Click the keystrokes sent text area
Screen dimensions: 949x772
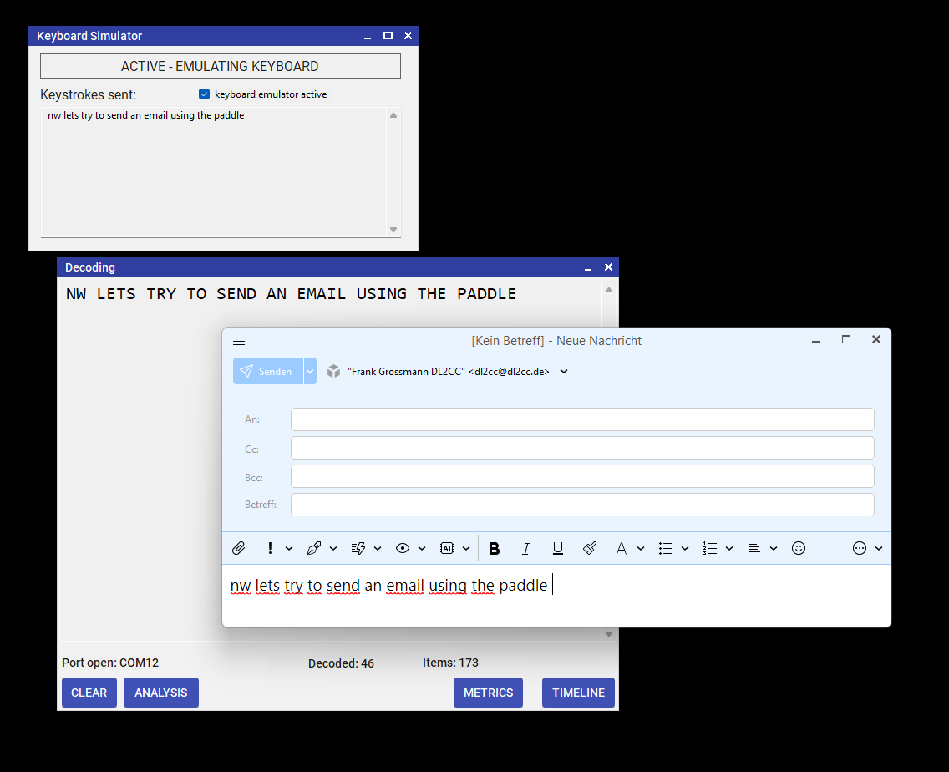(x=214, y=173)
